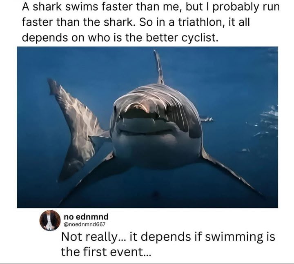Click the shark photo thumbnail
Viewport: 294px width, 264px height.
147,127
